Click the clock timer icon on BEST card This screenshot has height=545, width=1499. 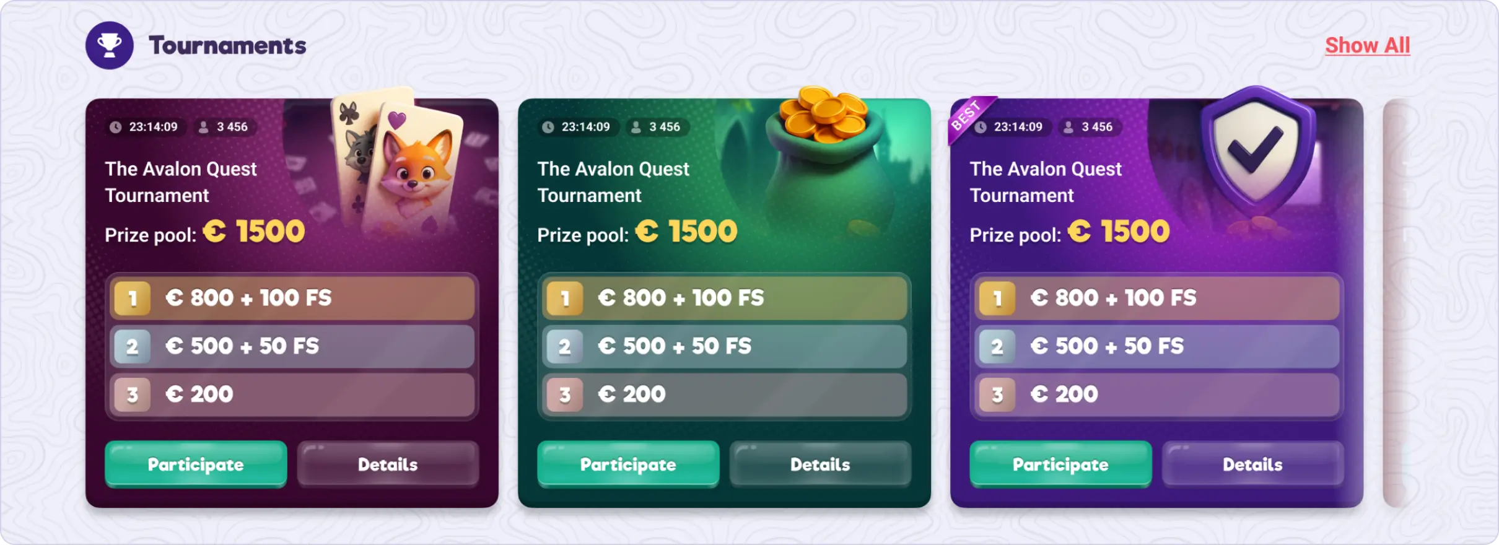(x=981, y=128)
